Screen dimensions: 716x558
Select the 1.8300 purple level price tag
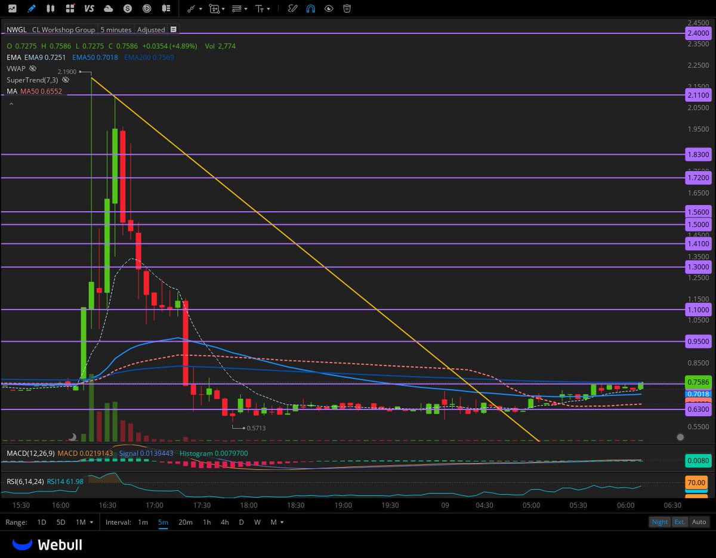(x=698, y=154)
